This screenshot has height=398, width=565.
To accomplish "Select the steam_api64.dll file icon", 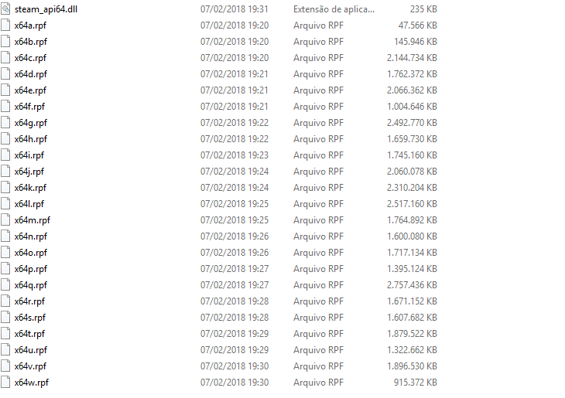I will tap(5, 9).
